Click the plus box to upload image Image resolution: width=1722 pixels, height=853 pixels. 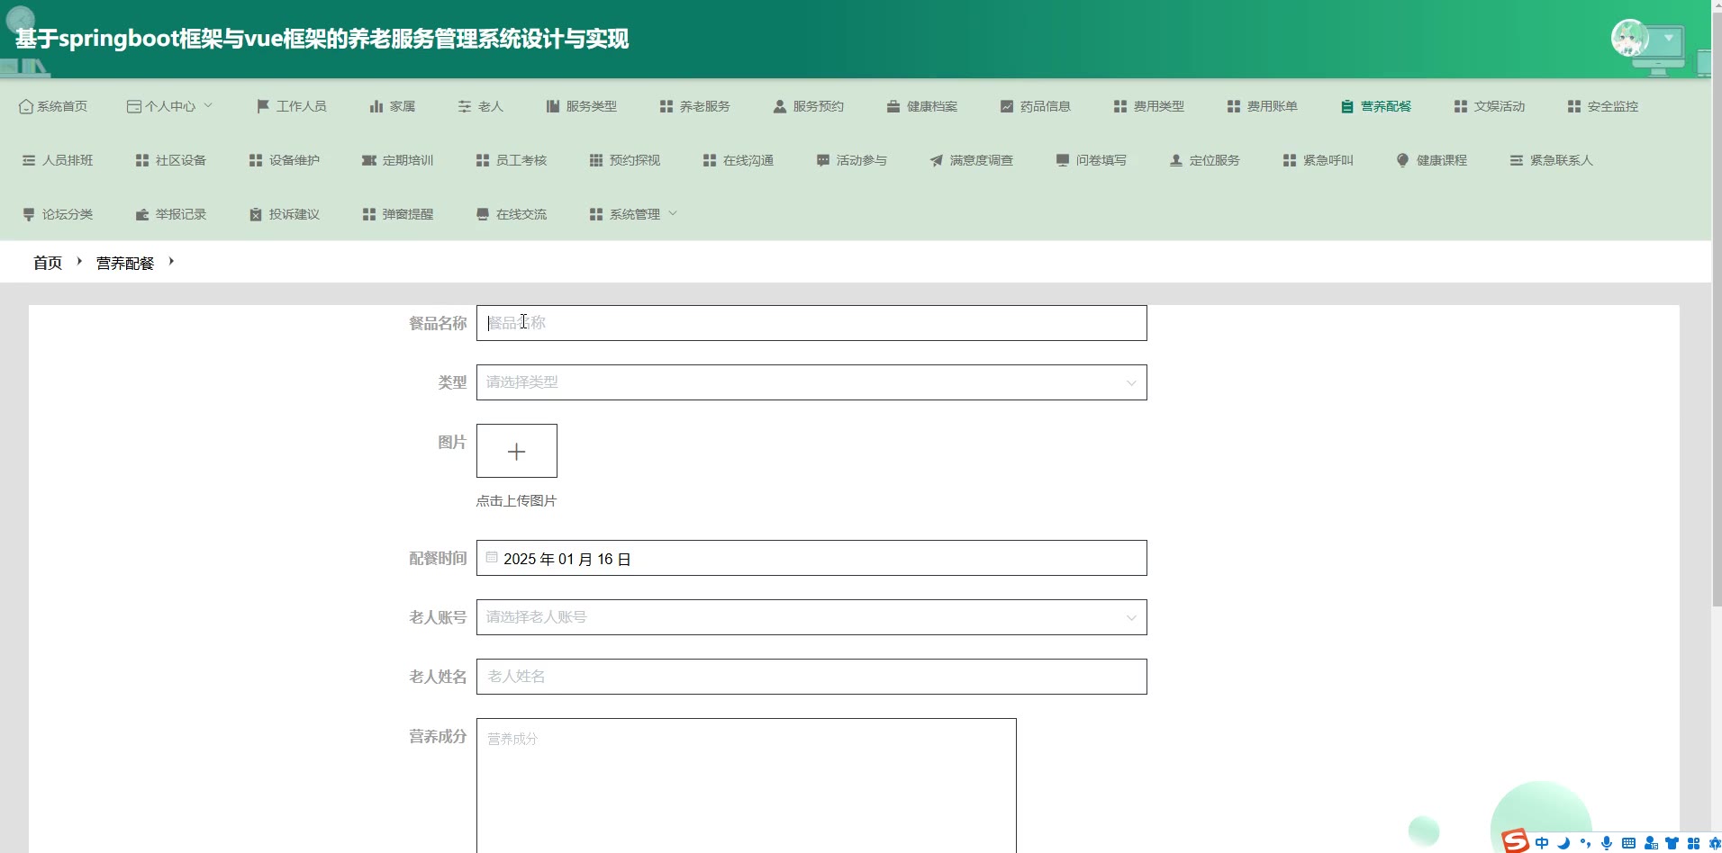click(516, 451)
